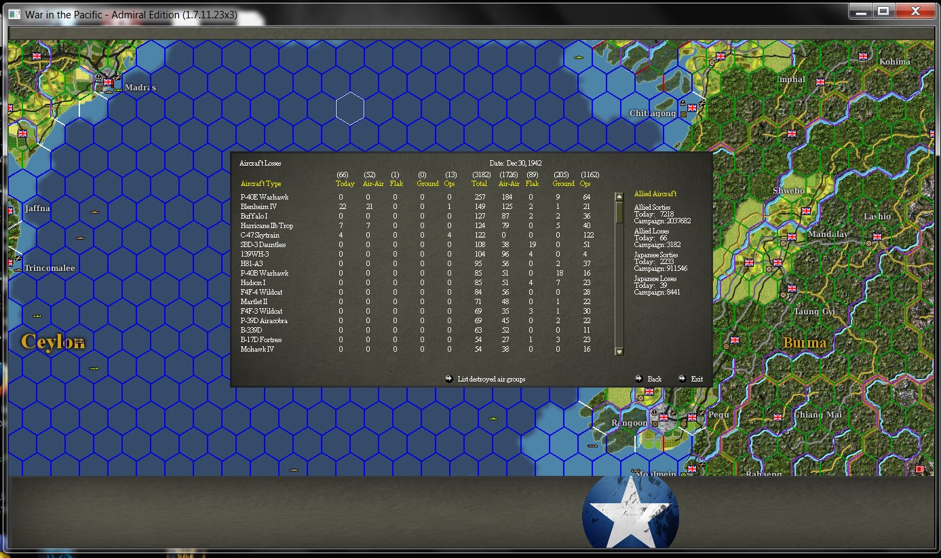Click the British flag at Rangoon
Image resolution: width=941 pixels, height=558 pixels.
(x=664, y=417)
